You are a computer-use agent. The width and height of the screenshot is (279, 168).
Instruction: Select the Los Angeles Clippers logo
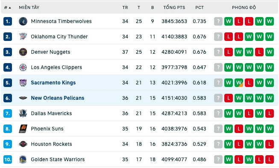(23, 67)
